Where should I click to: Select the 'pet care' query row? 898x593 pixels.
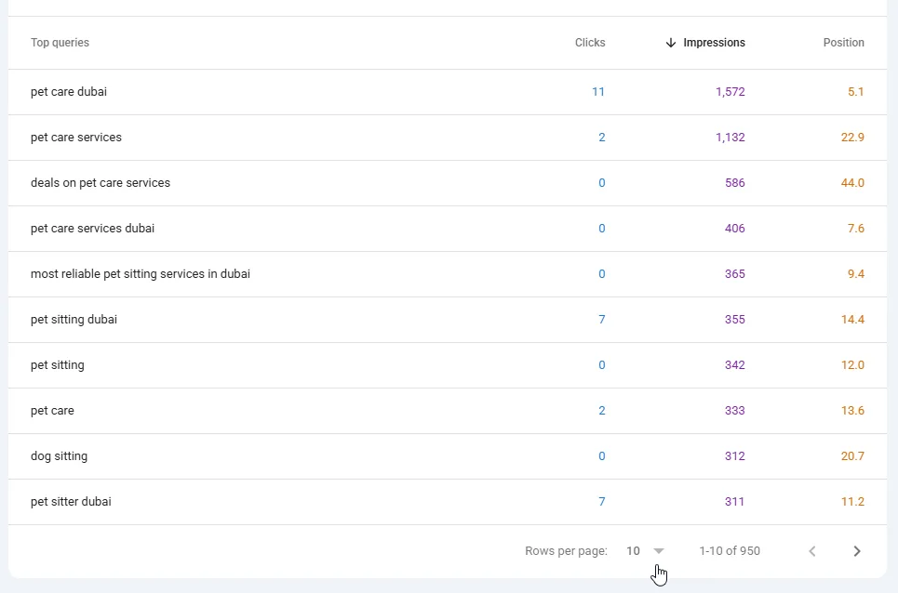448,411
